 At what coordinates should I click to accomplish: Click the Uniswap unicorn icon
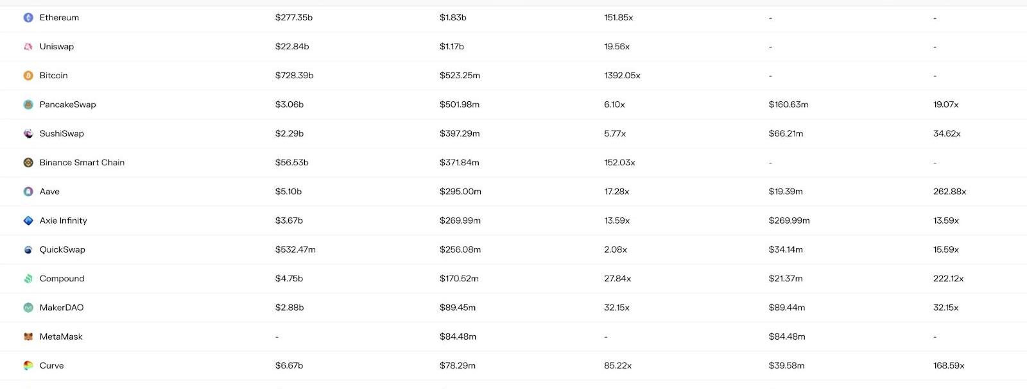[x=28, y=46]
